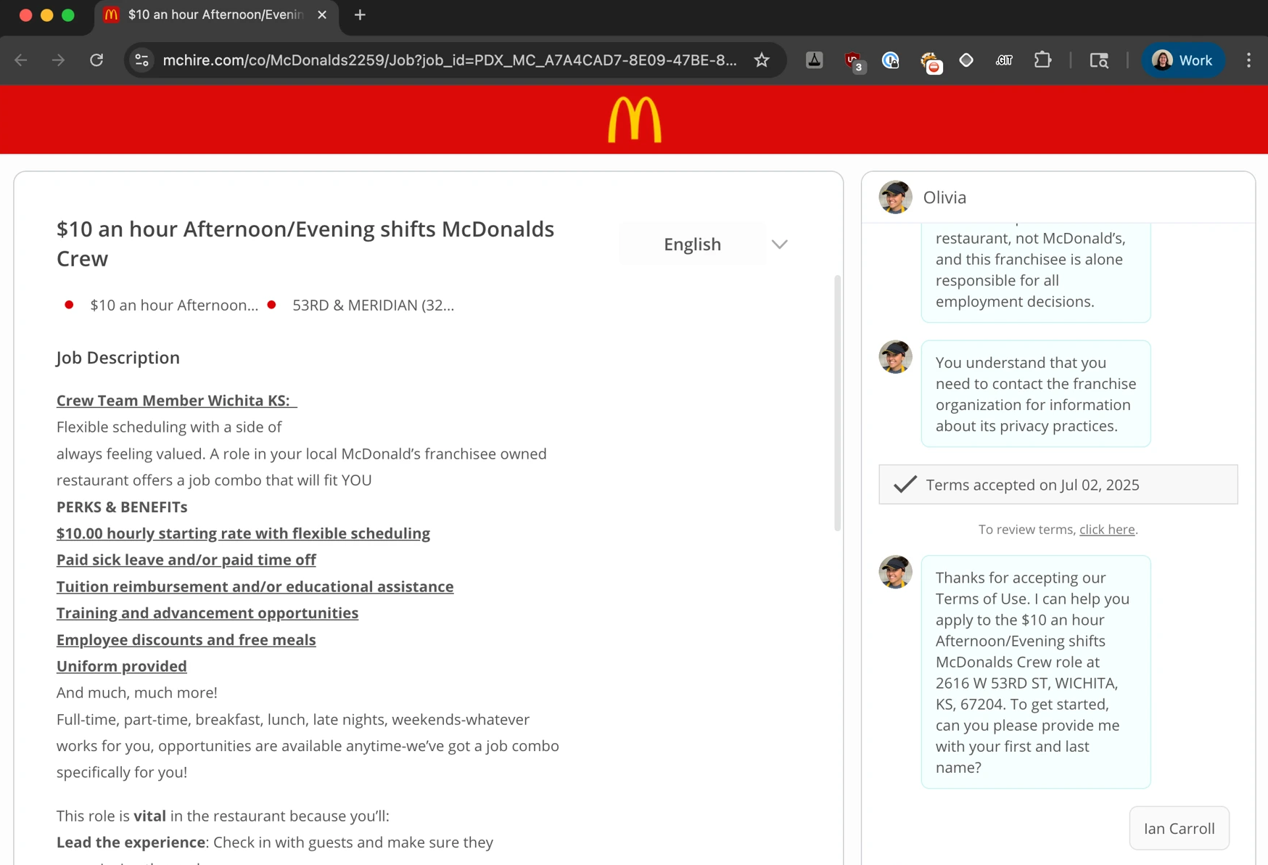Open the blue circular lock extension icon
Viewport: 1268px width, 865px height.
(x=891, y=60)
